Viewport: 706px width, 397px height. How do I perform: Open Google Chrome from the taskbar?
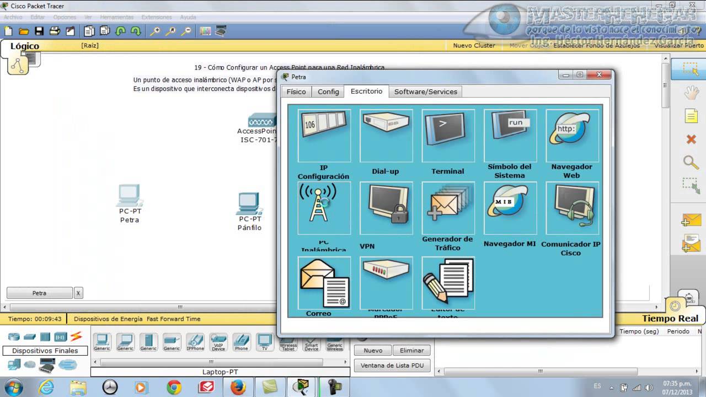point(174,387)
